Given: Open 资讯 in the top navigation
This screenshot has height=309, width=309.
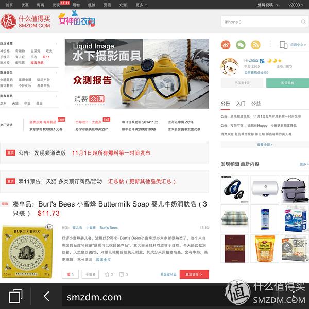Looking at the screenshot, I should (107, 5).
